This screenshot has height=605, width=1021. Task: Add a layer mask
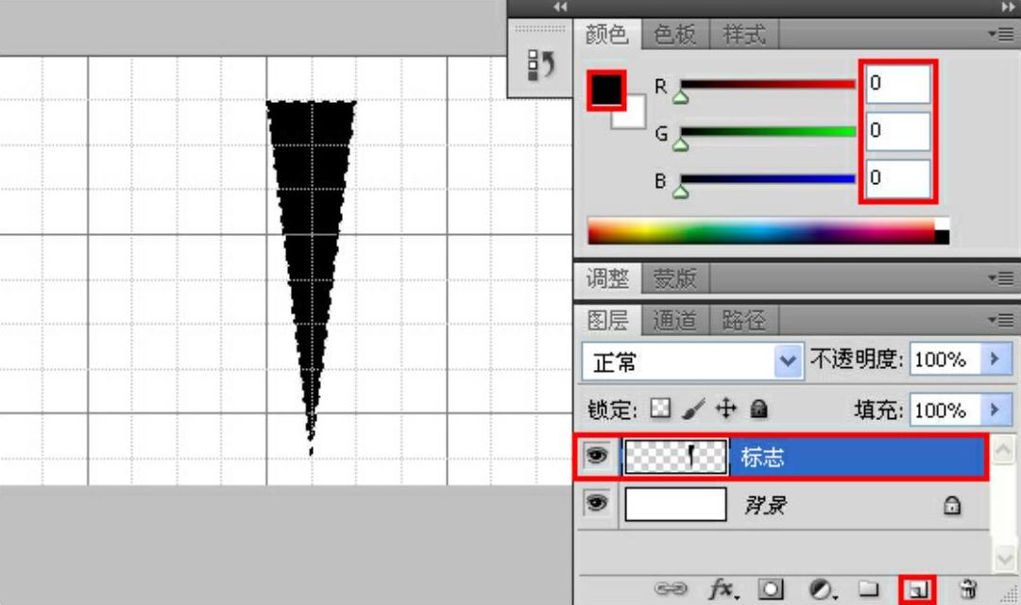point(773,589)
